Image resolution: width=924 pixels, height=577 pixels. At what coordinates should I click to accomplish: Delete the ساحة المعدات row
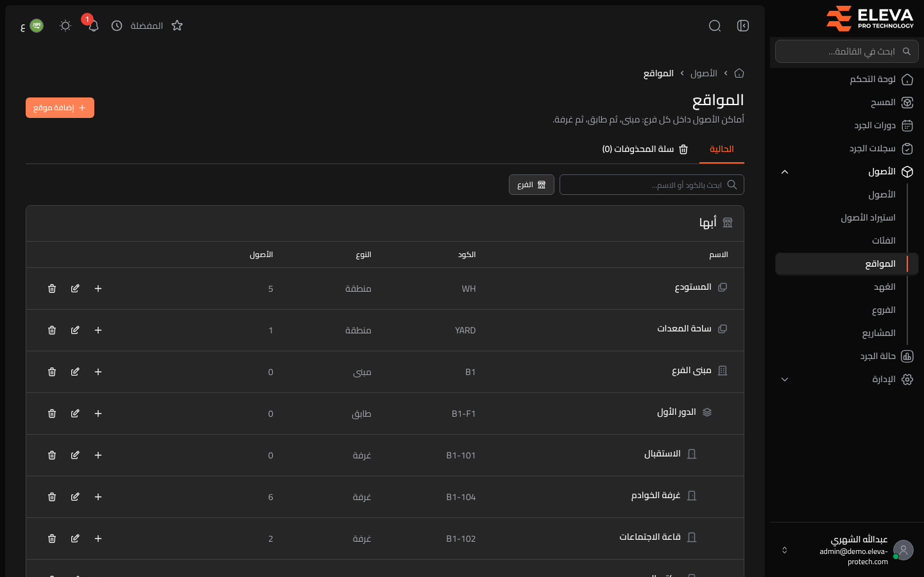click(52, 330)
